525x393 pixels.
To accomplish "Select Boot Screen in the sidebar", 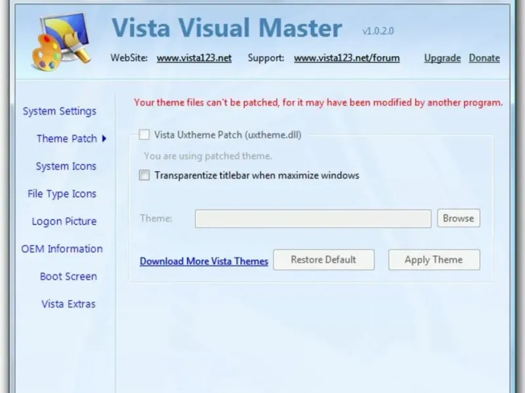I will click(68, 276).
